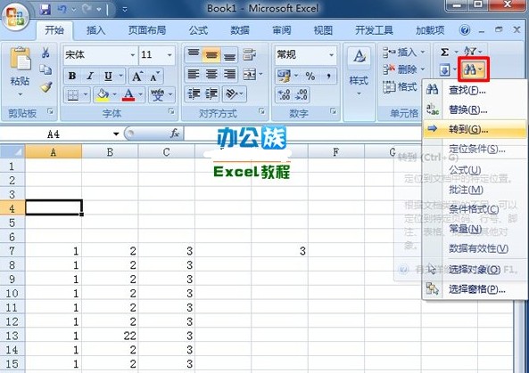Click the Format Painter brush icon
529x373 pixels.
pyautogui.click(x=45, y=87)
